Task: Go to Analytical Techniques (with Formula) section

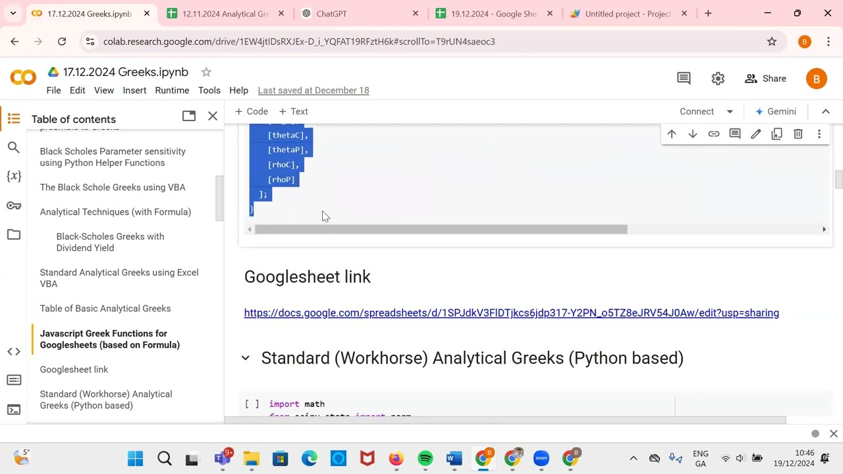Action: [115, 212]
